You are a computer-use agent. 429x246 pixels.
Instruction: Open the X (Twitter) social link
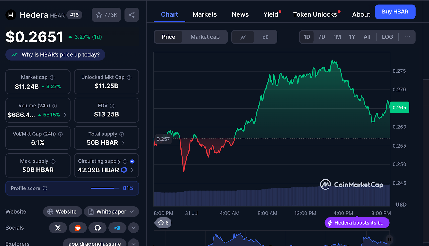[58, 228]
